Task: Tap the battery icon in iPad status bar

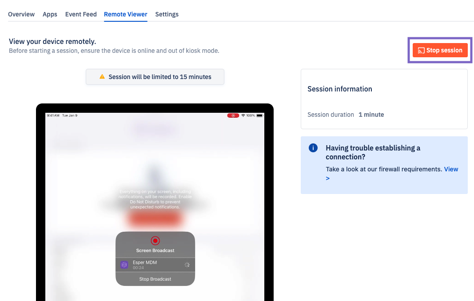Action: (x=260, y=115)
